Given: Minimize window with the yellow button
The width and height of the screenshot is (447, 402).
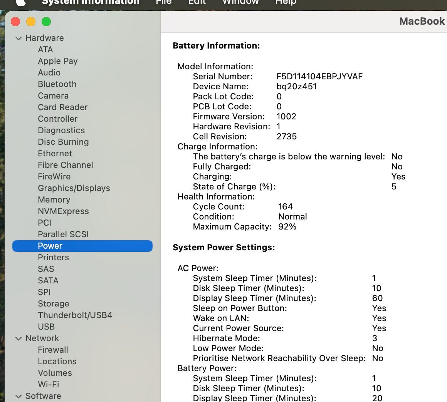Looking at the screenshot, I should coord(31,22).
